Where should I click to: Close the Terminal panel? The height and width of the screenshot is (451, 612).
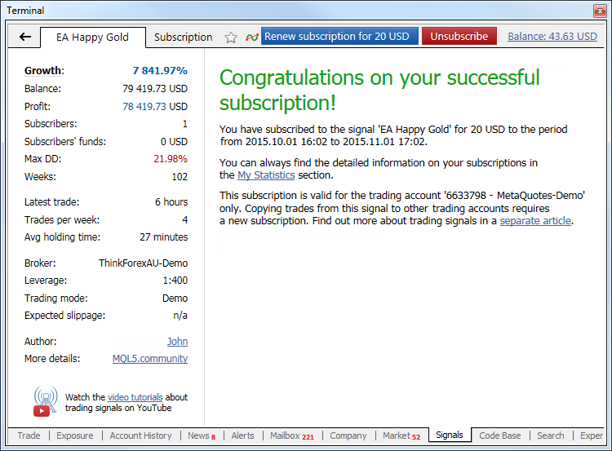[x=600, y=11]
